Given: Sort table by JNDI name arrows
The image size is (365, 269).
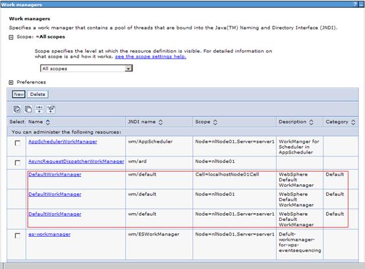Looking at the screenshot, I should [160, 122].
